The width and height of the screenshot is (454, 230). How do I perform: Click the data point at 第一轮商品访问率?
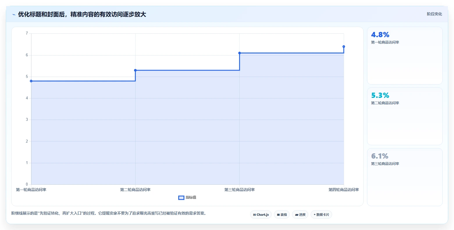point(31,81)
